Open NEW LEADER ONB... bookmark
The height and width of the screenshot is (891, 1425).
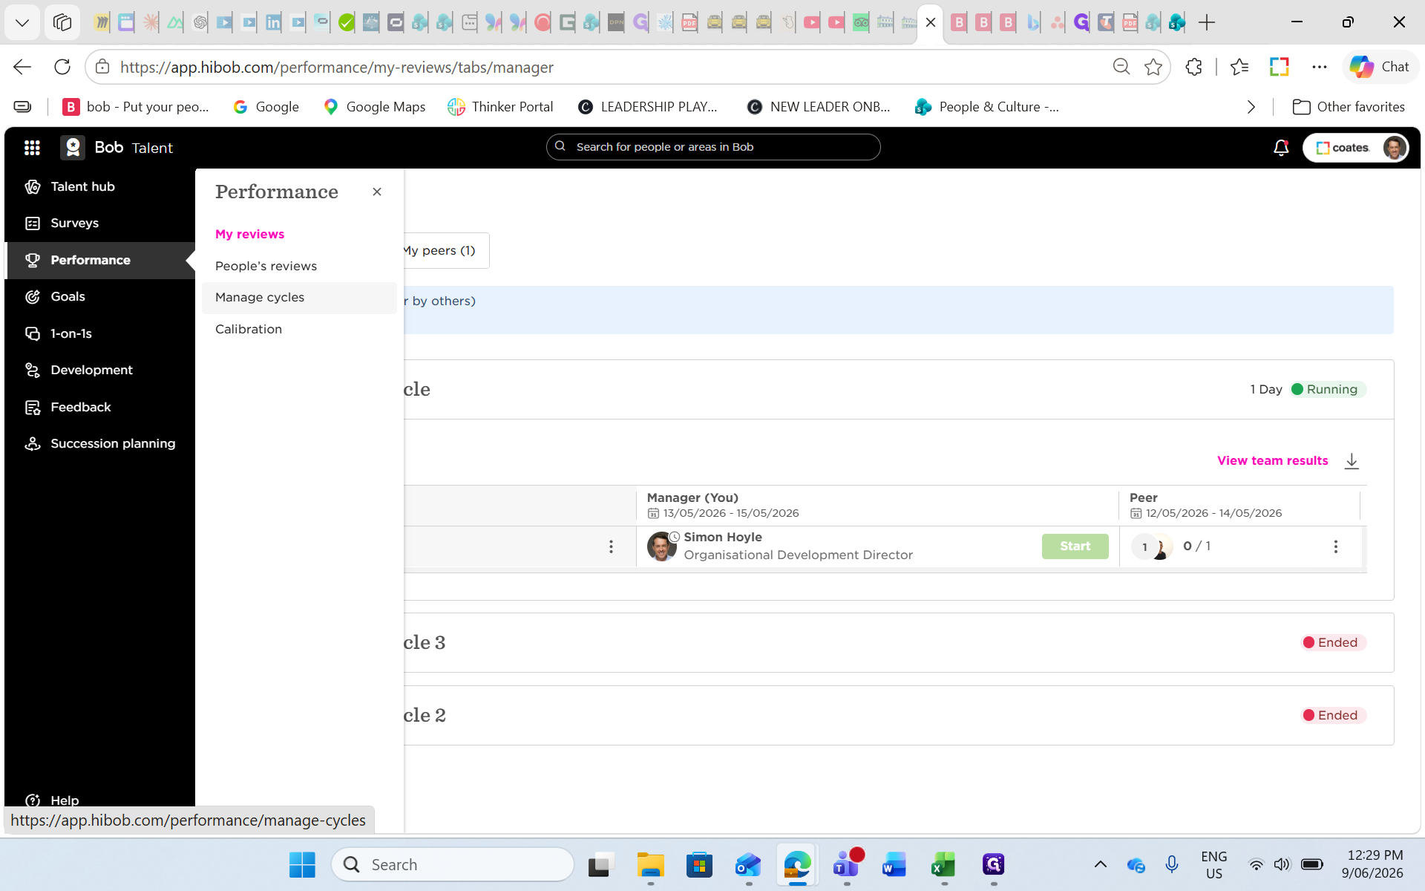pos(818,107)
